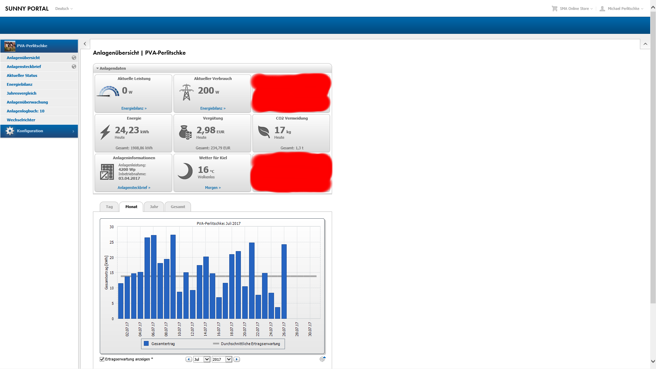This screenshot has width=656, height=369.
Task: Click the SMA Online Store cart icon
Action: click(554, 9)
